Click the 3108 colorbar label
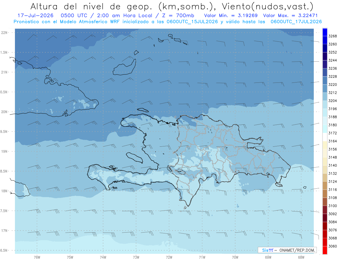This screenshot has height=261, width=338. (333, 198)
